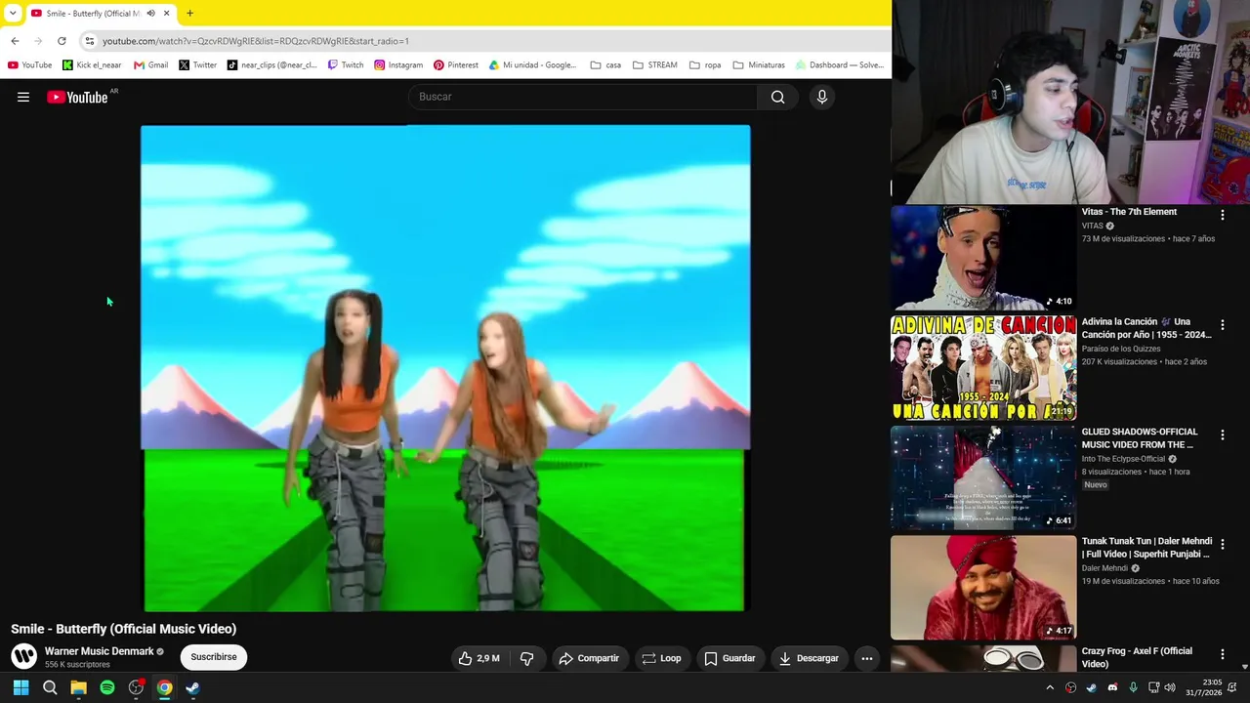The image size is (1250, 703).
Task: View site information icon in address bar
Action: (x=89, y=41)
